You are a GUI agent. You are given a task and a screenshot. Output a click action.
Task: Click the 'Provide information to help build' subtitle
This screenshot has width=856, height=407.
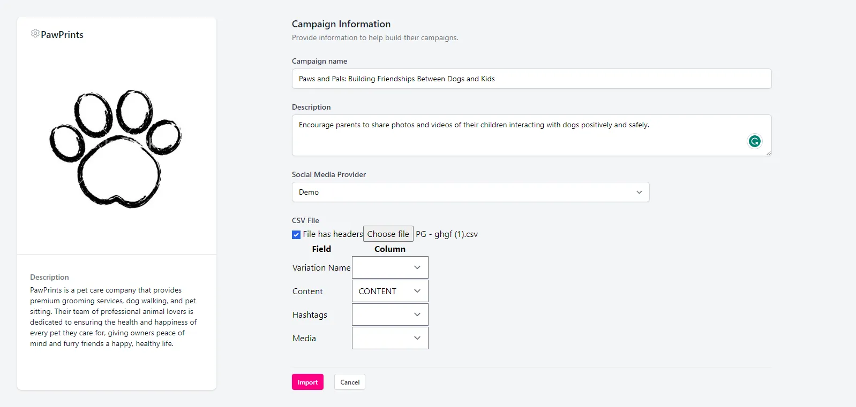click(375, 37)
